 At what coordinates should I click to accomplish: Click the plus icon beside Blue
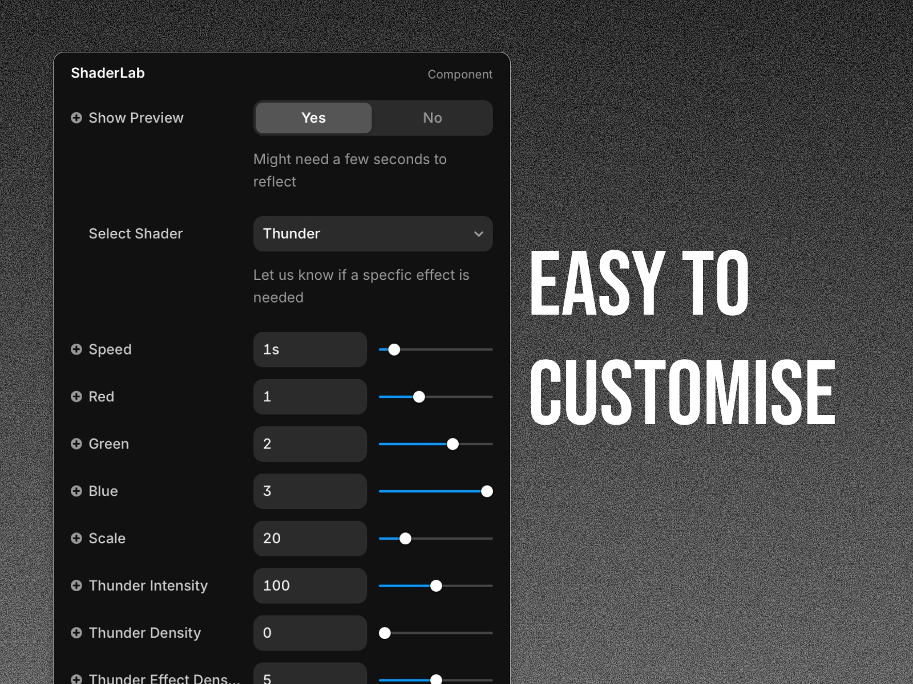[x=77, y=491]
